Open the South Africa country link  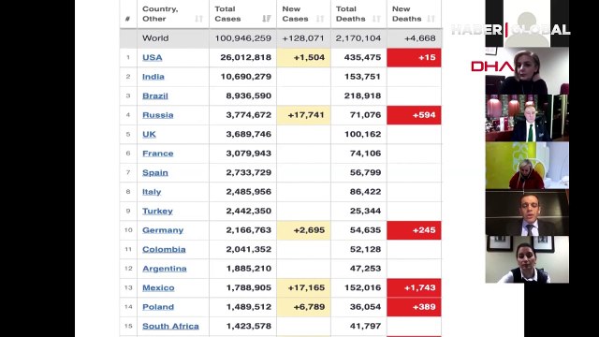[x=170, y=326]
